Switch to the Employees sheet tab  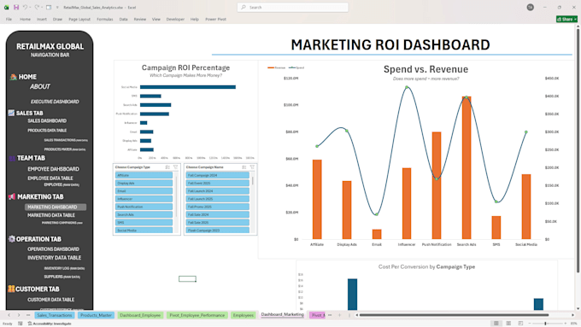(243, 315)
